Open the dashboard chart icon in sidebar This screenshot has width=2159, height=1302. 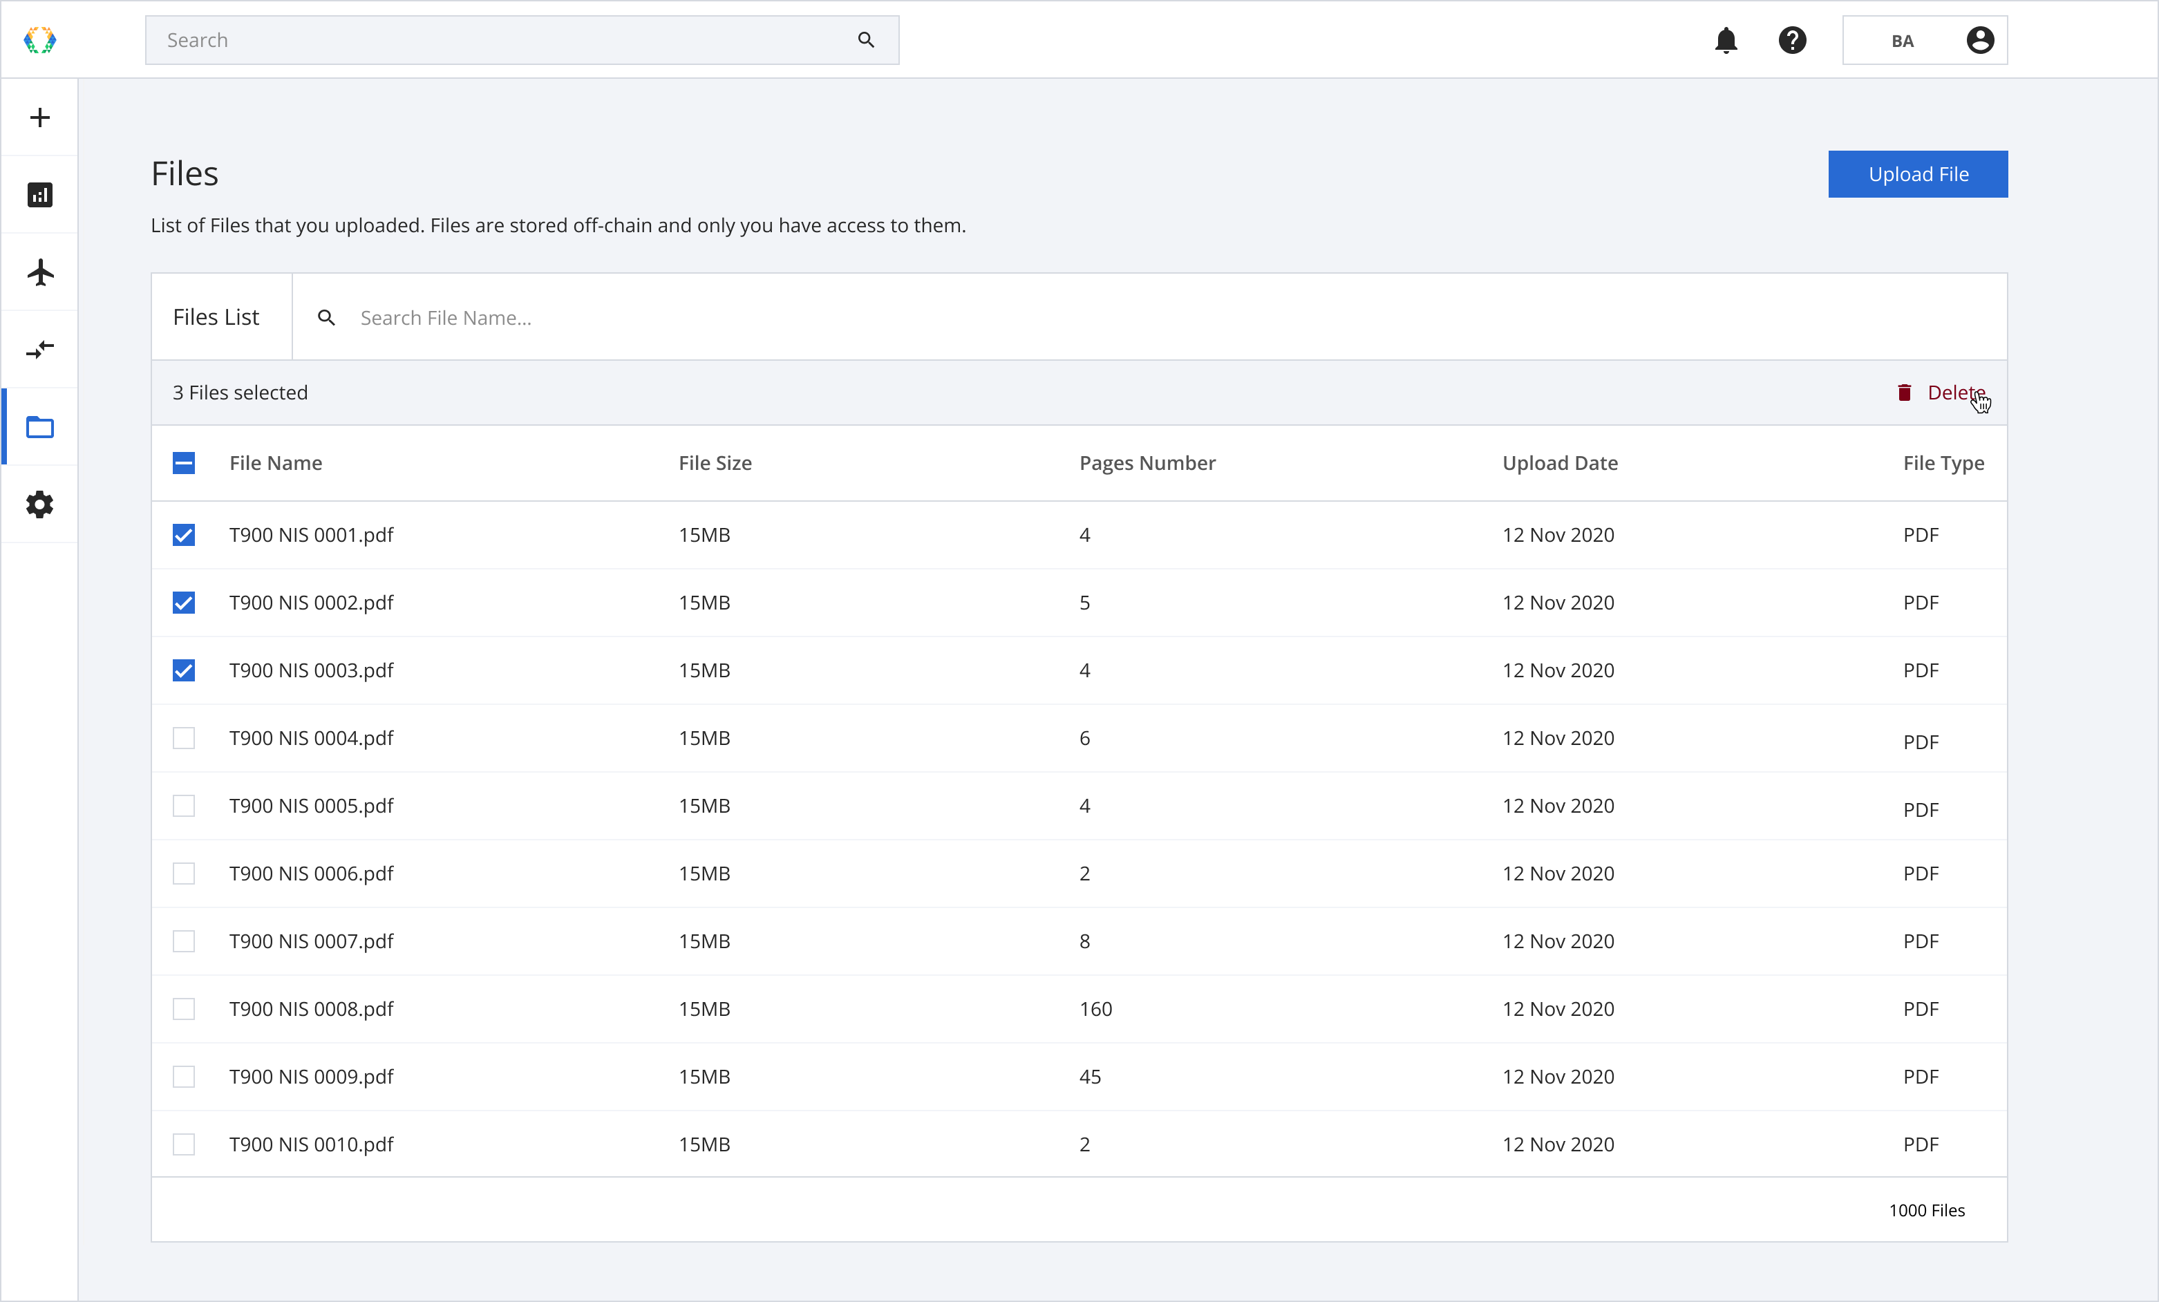(x=40, y=194)
